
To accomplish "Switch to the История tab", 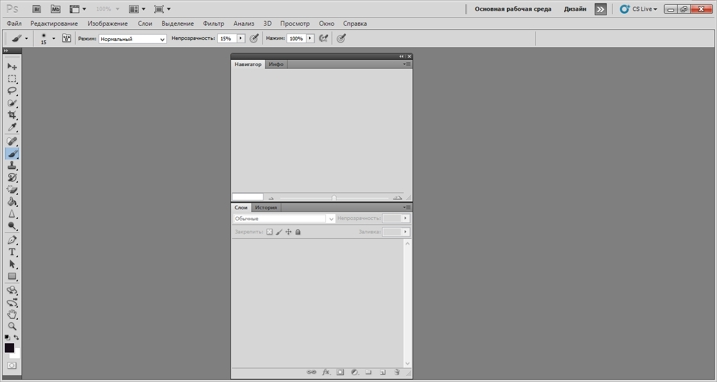I will tap(266, 208).
